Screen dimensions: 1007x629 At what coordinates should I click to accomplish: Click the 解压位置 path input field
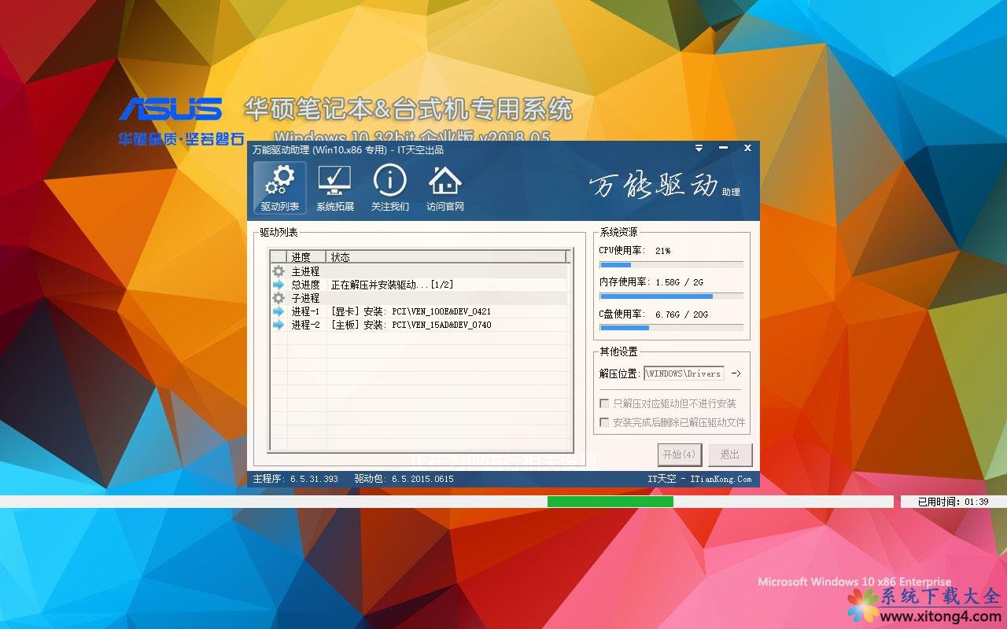[x=684, y=373]
